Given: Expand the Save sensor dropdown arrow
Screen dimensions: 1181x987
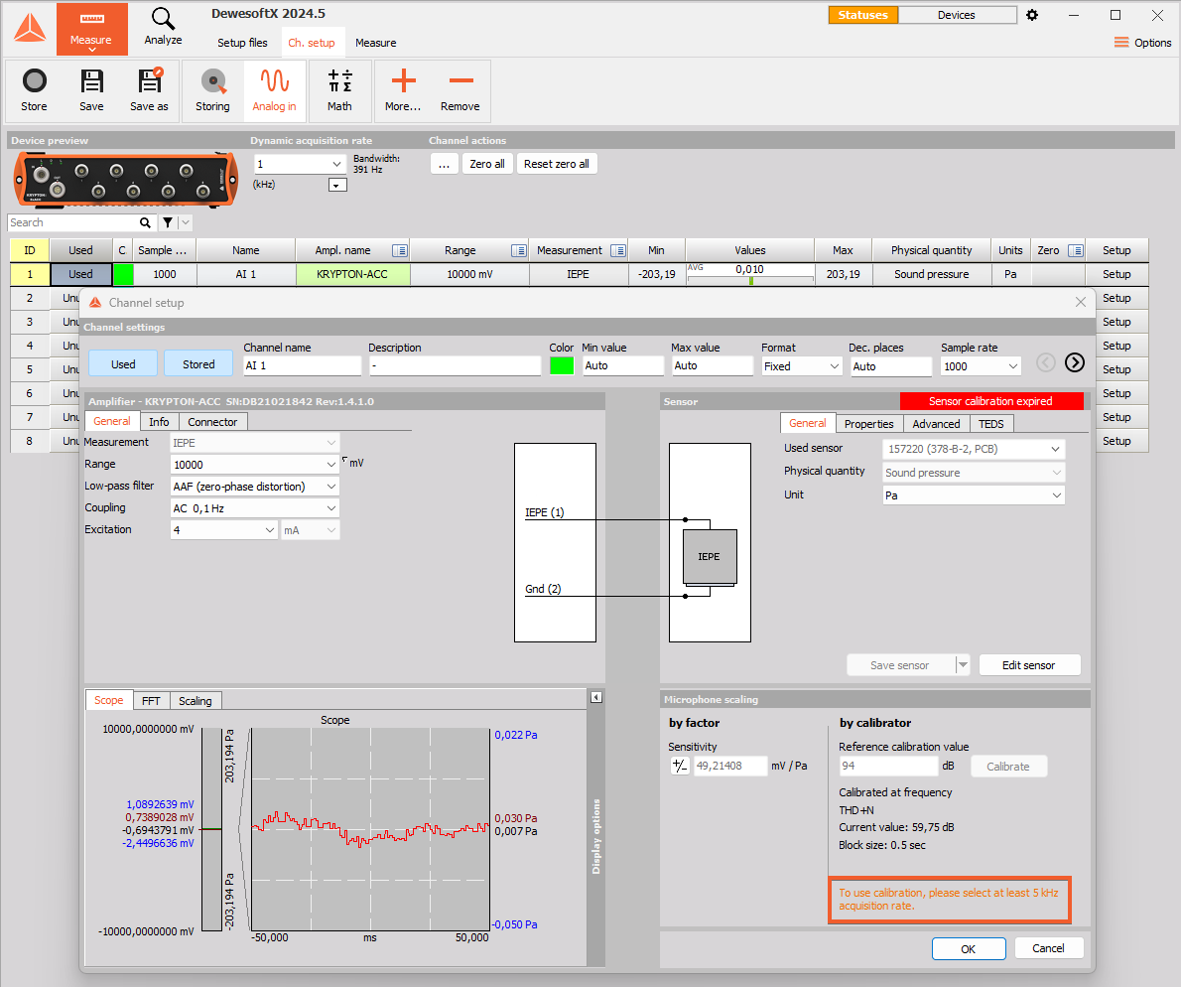Looking at the screenshot, I should click(x=963, y=665).
